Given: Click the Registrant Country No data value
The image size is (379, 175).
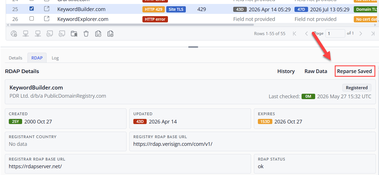Looking at the screenshot, I should (18, 144).
